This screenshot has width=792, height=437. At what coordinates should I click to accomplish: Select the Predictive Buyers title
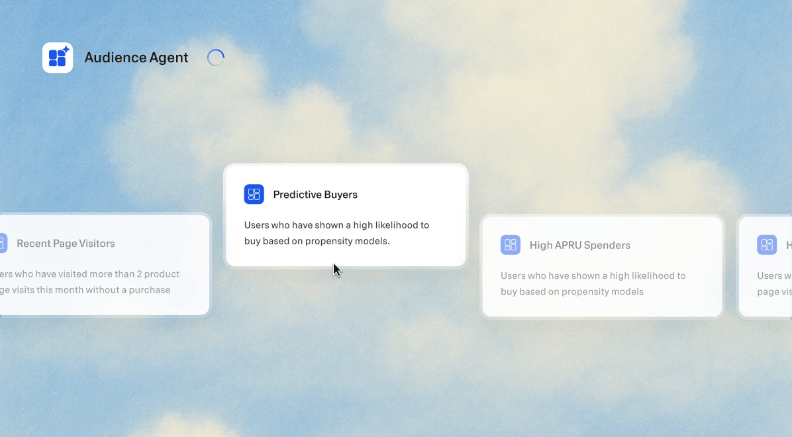[315, 195]
